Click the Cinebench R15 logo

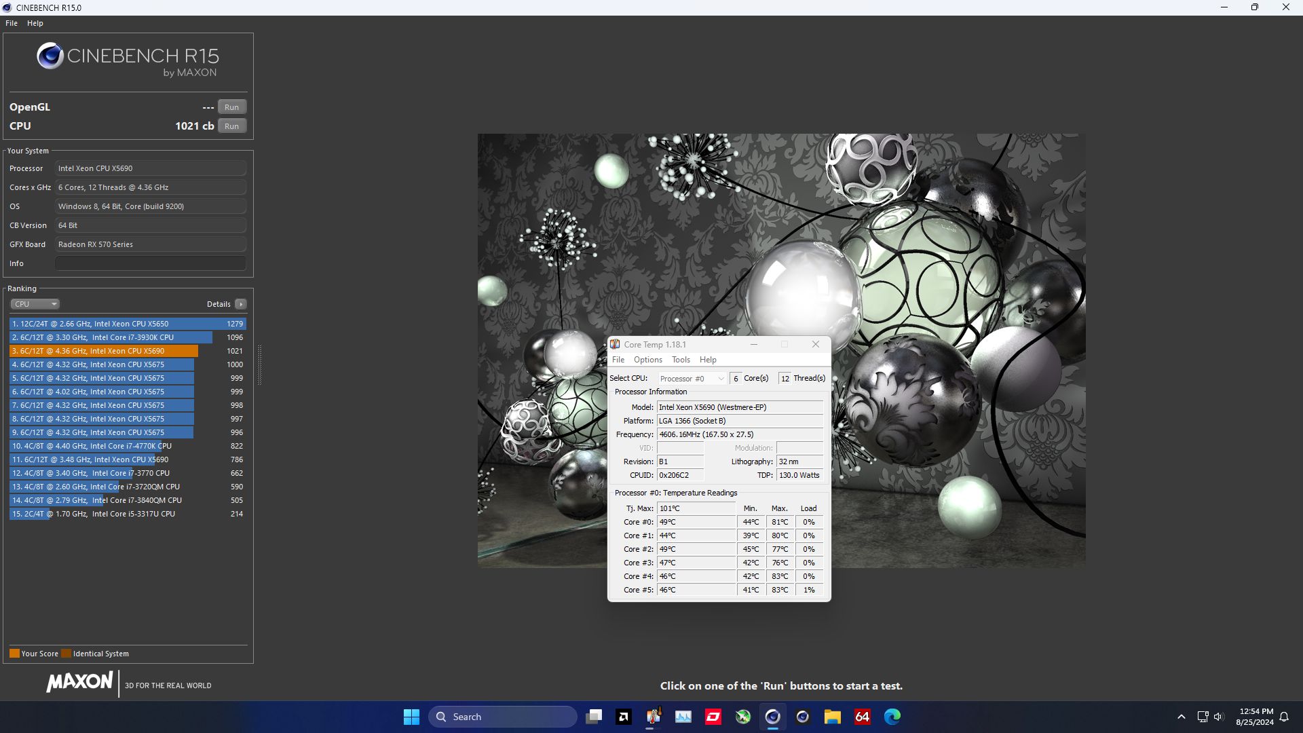[x=128, y=60]
